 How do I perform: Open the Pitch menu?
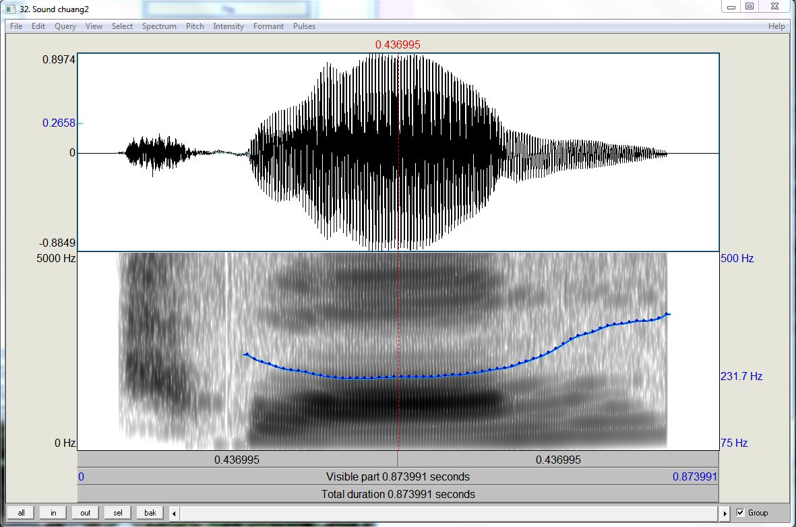(195, 26)
